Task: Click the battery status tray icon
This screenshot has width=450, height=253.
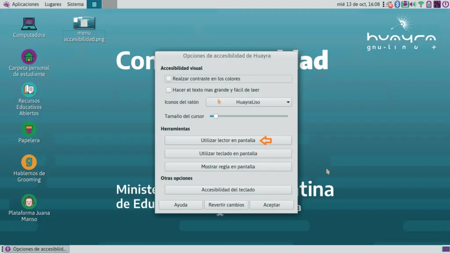Action: coord(429,4)
